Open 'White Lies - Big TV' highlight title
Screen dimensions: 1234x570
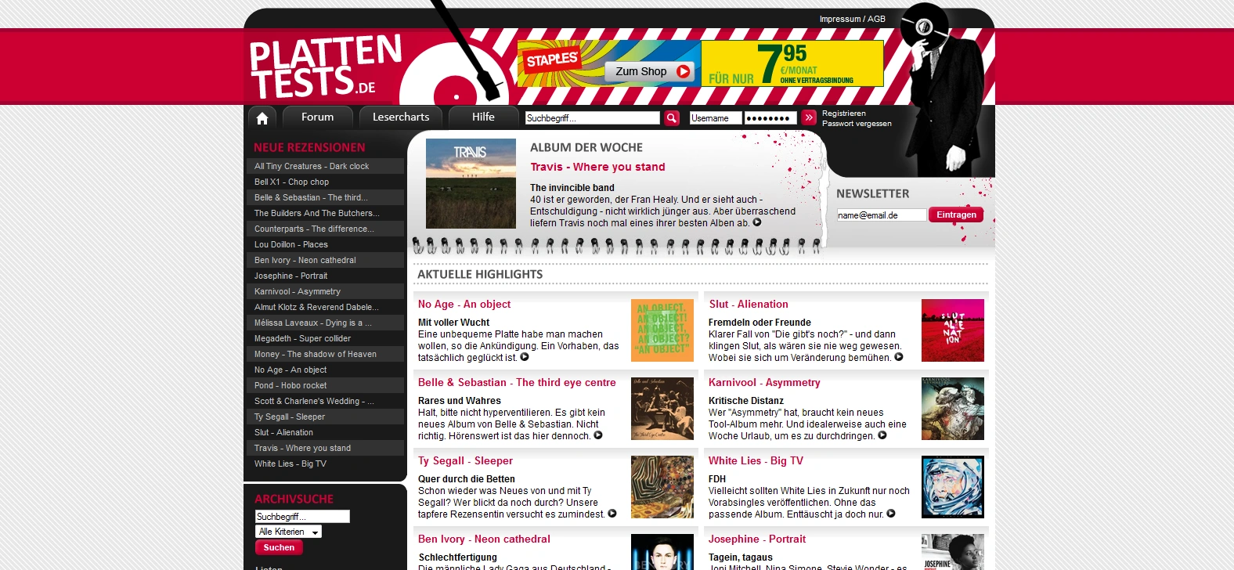click(x=756, y=461)
